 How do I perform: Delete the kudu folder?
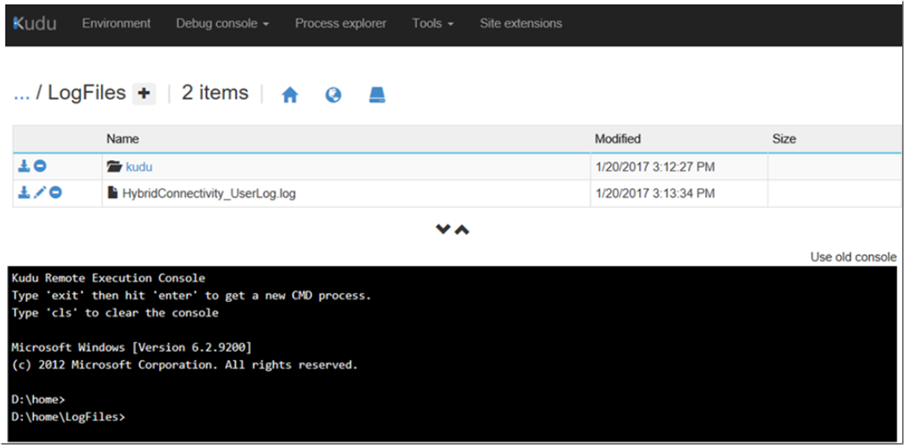click(x=40, y=166)
